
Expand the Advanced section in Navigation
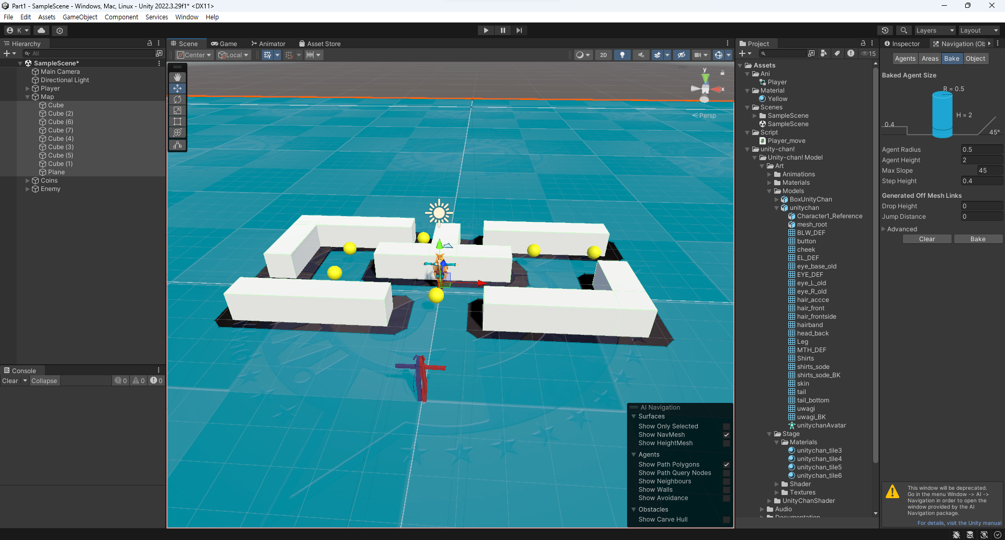884,229
